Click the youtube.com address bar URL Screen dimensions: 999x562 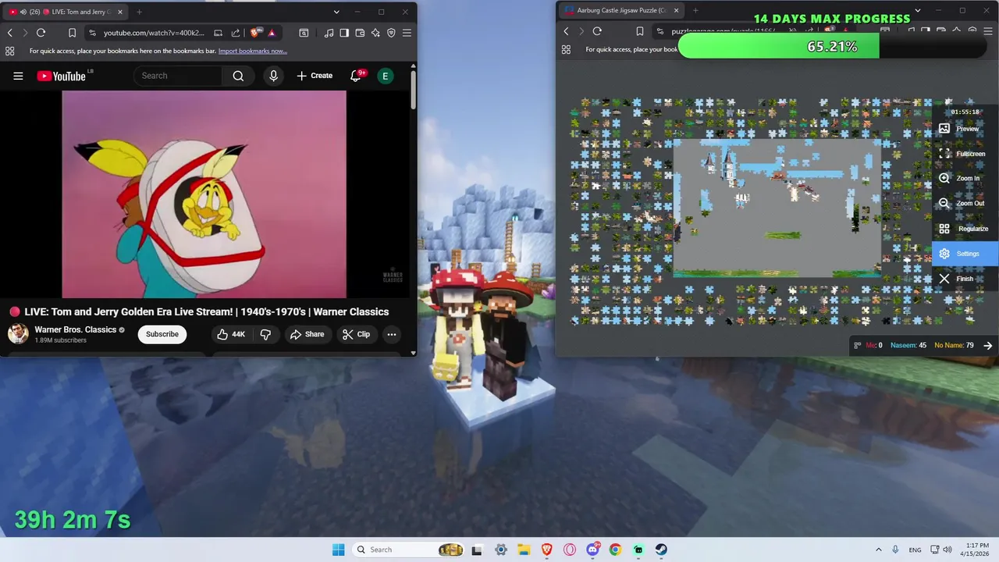[154, 33]
